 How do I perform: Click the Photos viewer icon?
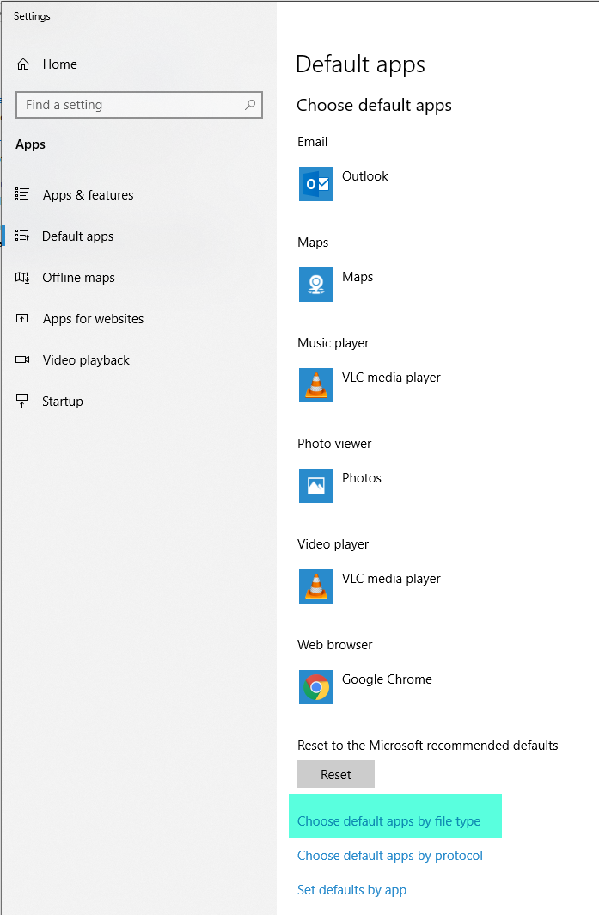coord(315,486)
